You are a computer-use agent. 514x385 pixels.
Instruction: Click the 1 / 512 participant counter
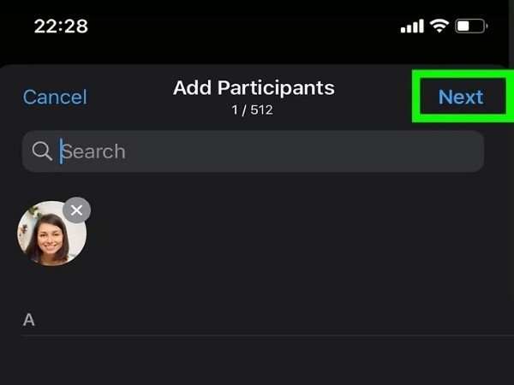(252, 110)
